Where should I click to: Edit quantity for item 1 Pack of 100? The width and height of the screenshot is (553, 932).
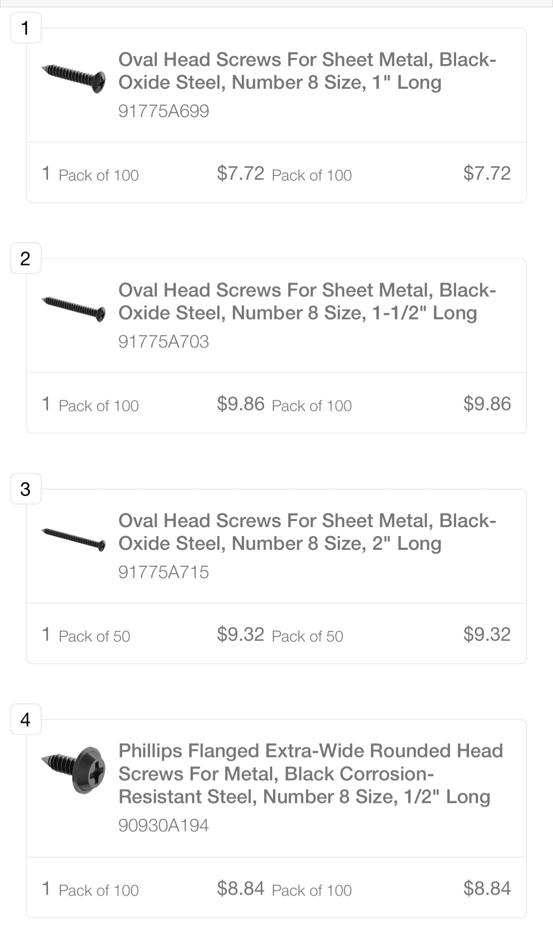[x=46, y=174]
